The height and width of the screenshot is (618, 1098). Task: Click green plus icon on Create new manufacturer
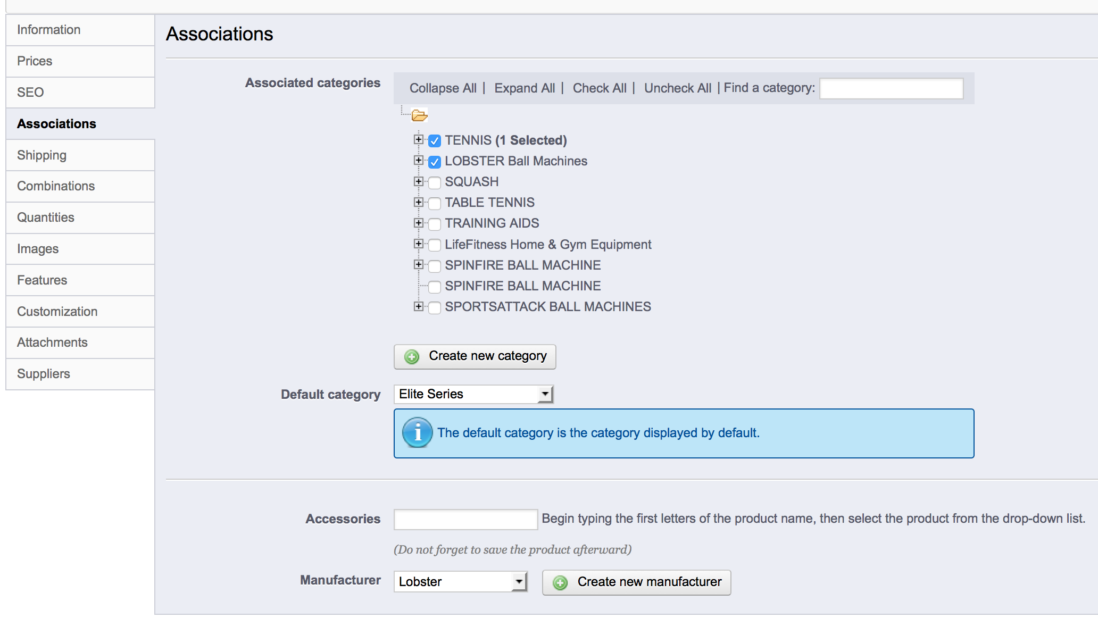click(x=560, y=582)
